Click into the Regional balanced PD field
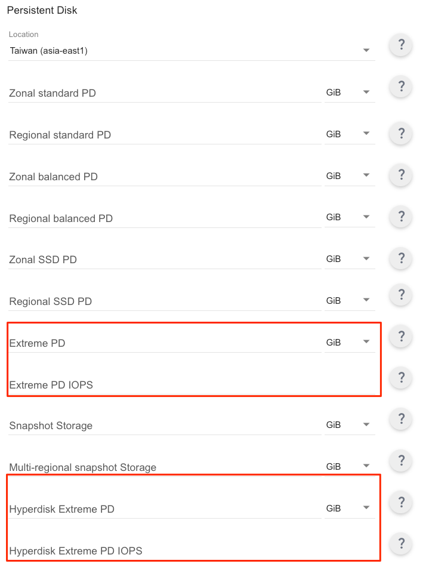The height and width of the screenshot is (570, 429). tap(165, 218)
